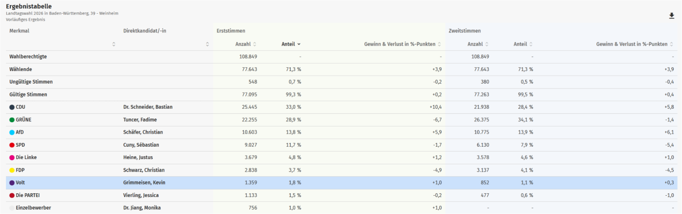Select the SPD party row label

[x=20, y=145]
